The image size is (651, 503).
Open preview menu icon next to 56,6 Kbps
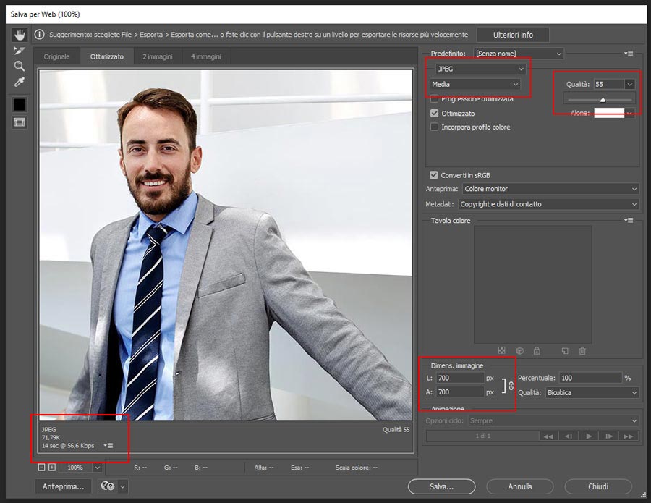(109, 445)
